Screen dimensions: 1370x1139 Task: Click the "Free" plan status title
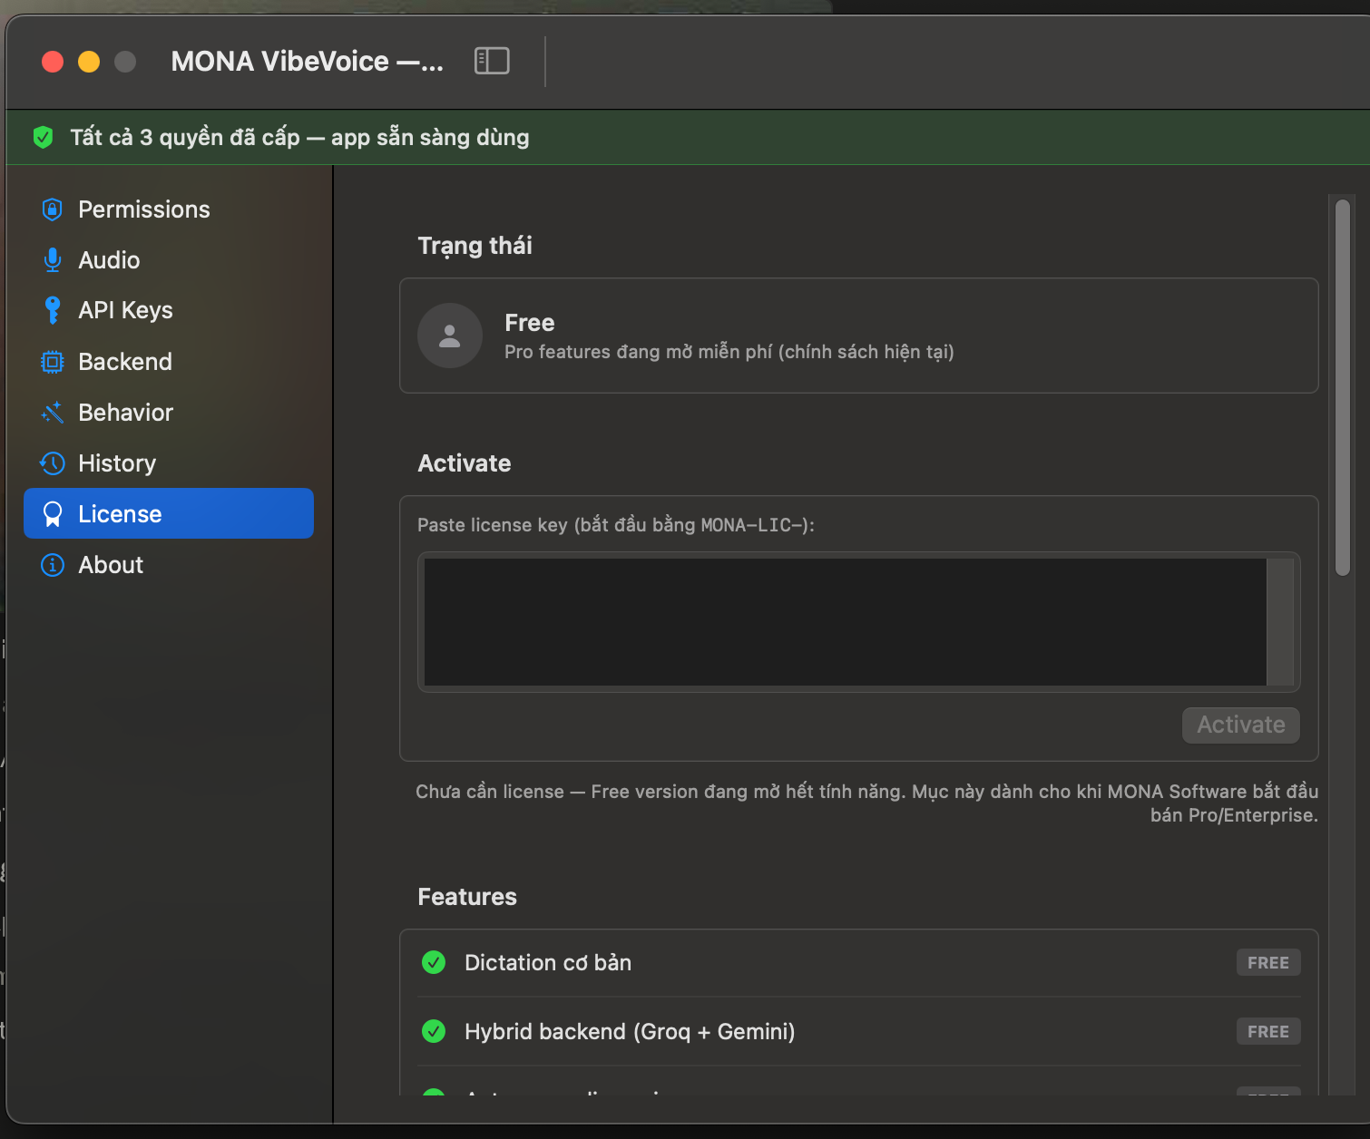coord(530,323)
